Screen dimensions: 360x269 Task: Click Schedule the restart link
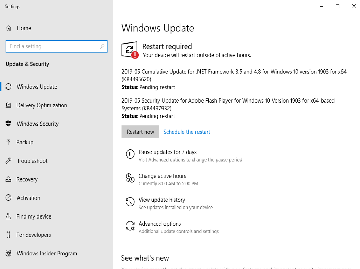[x=187, y=132]
